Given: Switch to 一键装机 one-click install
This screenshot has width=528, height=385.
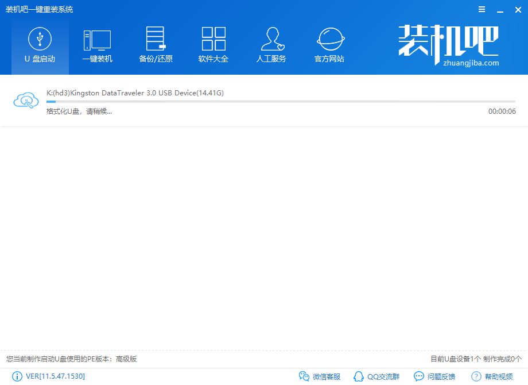Looking at the screenshot, I should pyautogui.click(x=97, y=45).
